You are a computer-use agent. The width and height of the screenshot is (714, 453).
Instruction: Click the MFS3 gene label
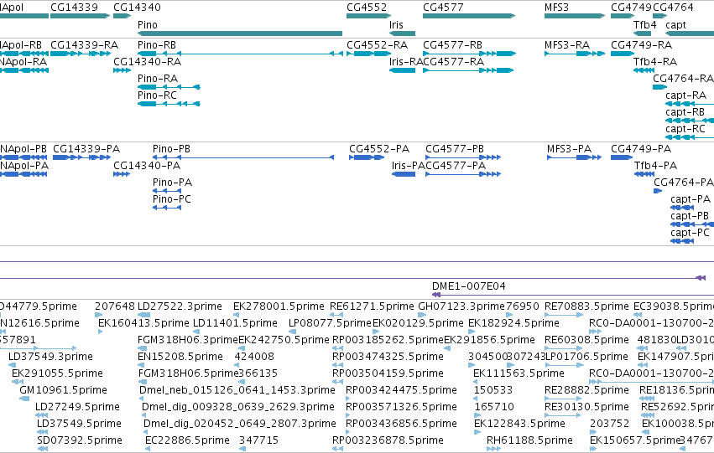[556, 8]
